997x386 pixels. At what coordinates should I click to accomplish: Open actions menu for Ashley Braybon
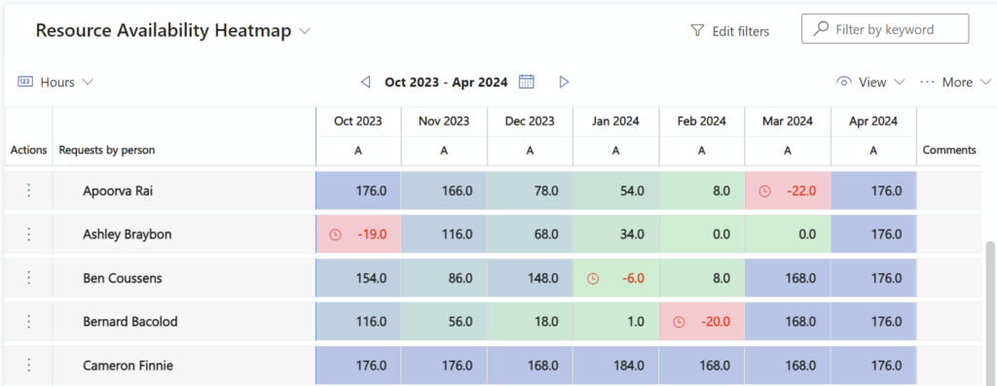(28, 233)
